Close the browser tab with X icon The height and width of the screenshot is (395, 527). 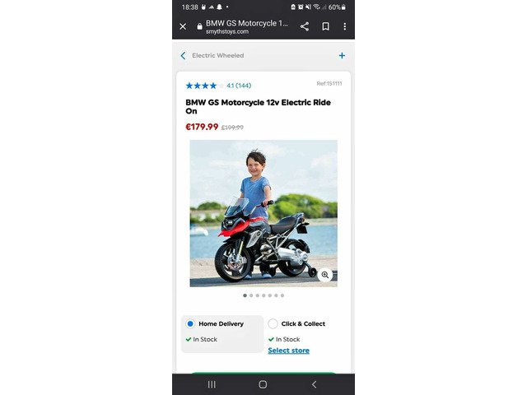183,26
